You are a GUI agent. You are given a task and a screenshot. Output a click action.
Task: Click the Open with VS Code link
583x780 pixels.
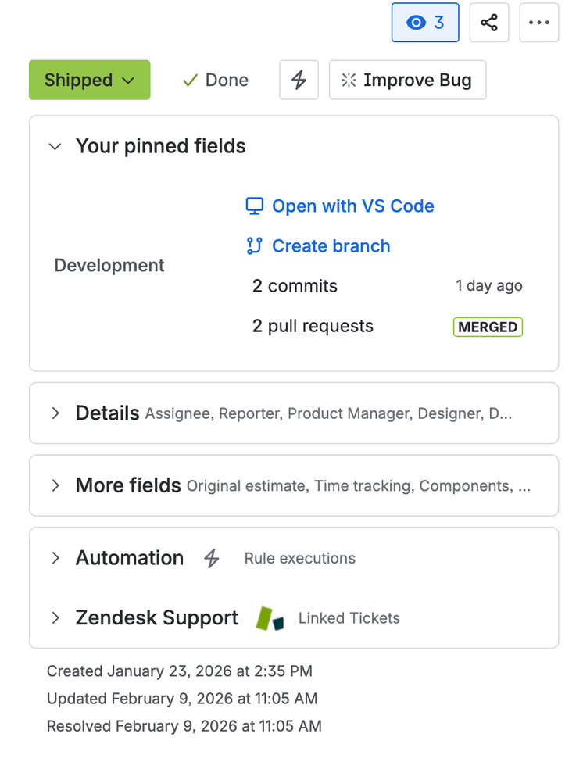pos(352,206)
